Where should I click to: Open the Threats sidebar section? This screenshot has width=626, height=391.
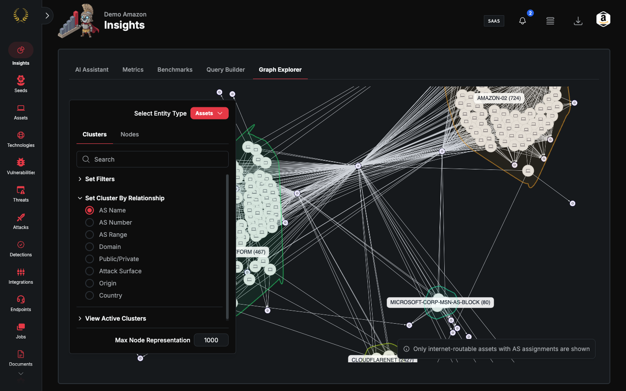tap(20, 194)
